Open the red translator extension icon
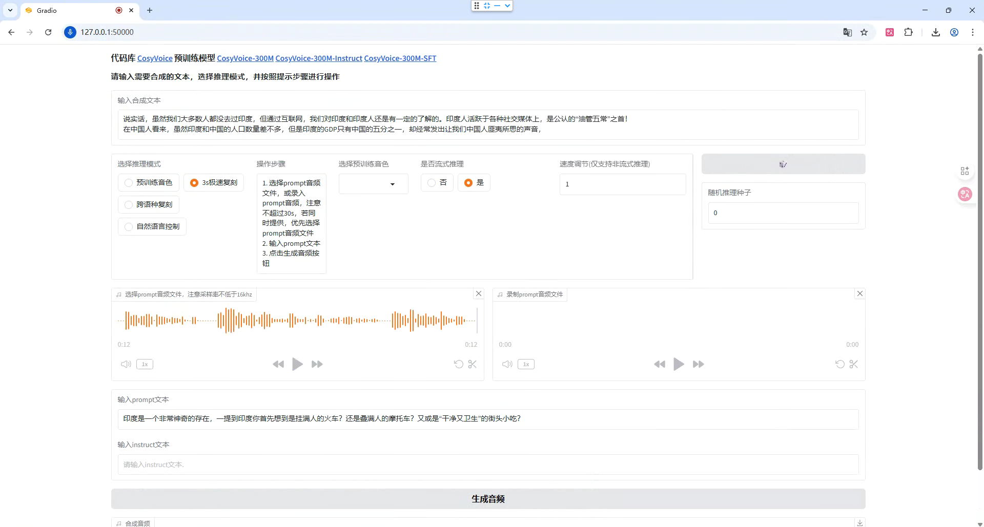 (x=890, y=32)
